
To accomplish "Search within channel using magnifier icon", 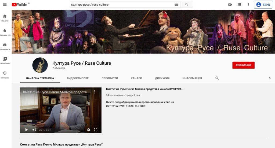I will pyautogui.click(x=217, y=78).
